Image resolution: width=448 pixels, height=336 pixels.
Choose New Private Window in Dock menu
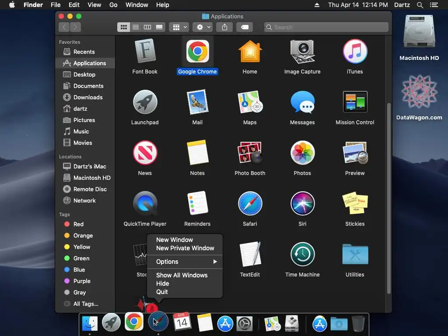point(185,248)
